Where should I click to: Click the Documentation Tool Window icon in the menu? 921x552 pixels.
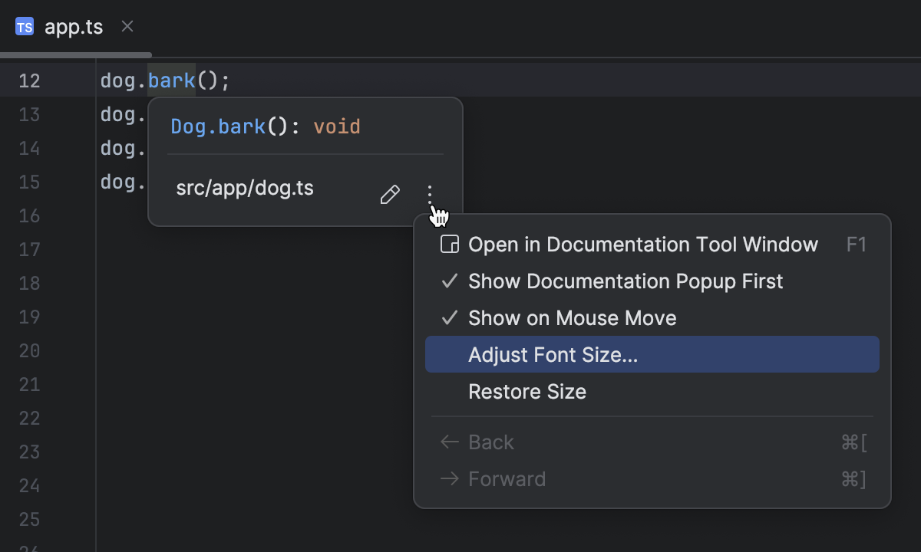(x=448, y=244)
